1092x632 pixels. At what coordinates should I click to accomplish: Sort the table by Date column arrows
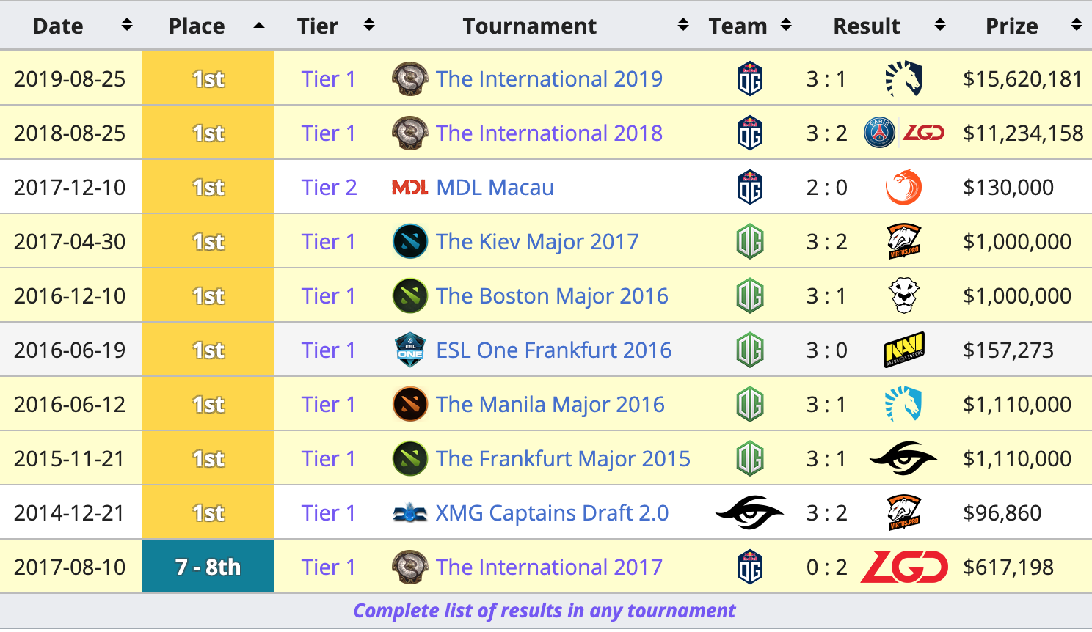[x=127, y=26]
